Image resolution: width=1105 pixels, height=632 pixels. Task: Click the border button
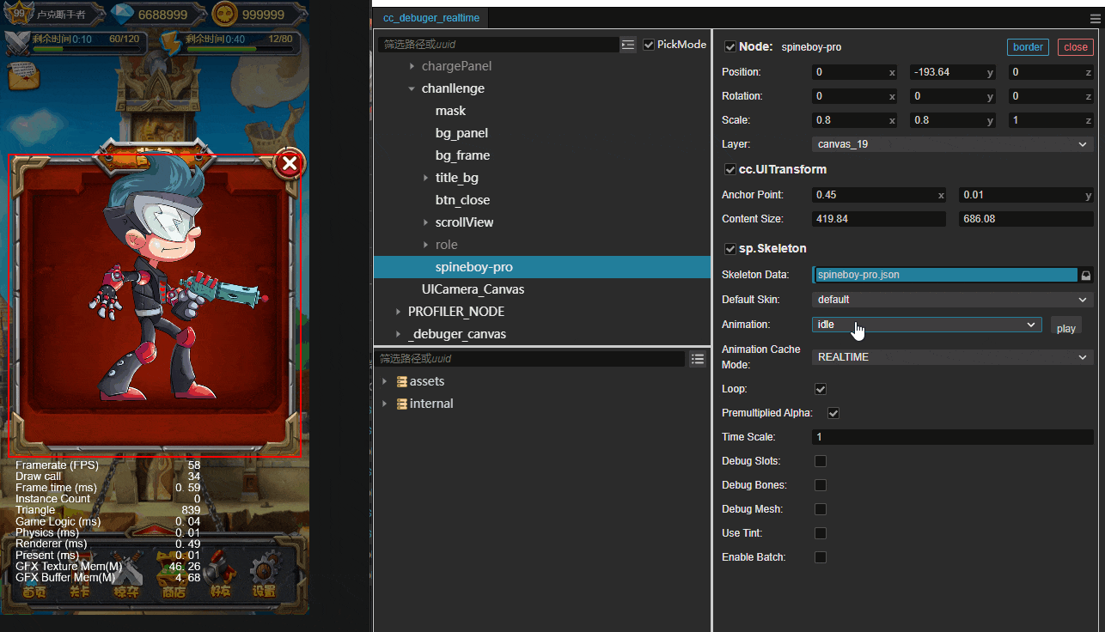[x=1028, y=47]
